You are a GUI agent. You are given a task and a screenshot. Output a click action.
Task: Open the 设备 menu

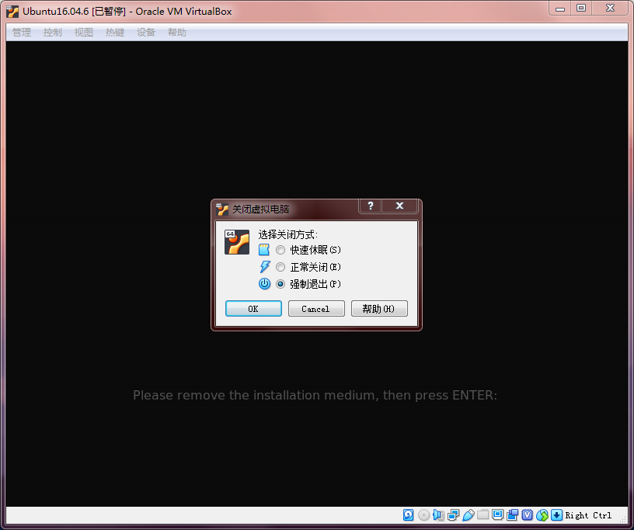click(x=146, y=33)
